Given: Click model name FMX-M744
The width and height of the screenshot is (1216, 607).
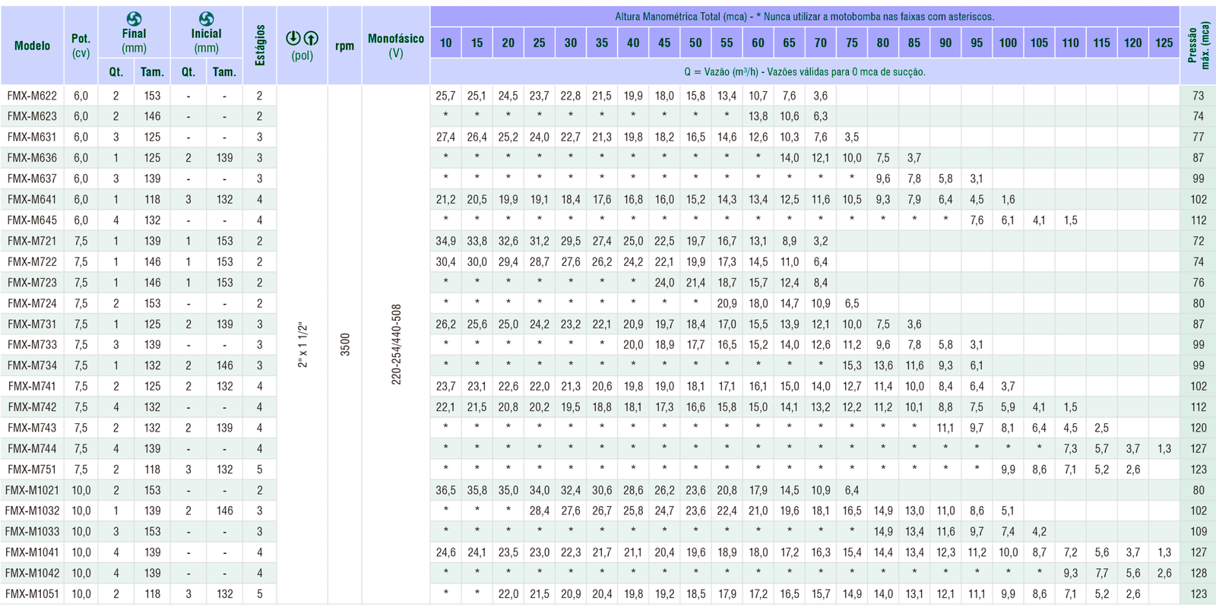Looking at the screenshot, I should [x=32, y=448].
